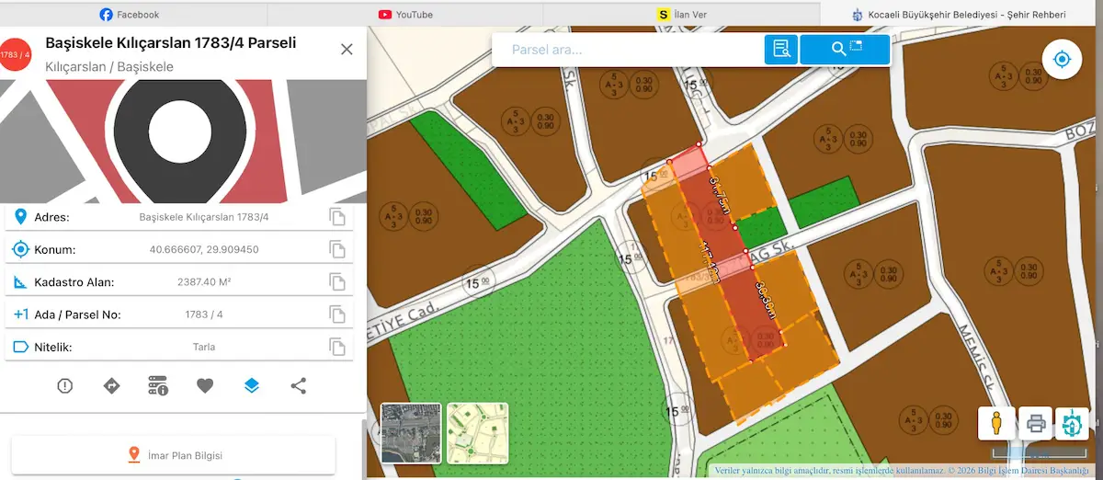Open İmar Plan Bilgisi
This screenshot has height=480, width=1103.
pos(174,455)
